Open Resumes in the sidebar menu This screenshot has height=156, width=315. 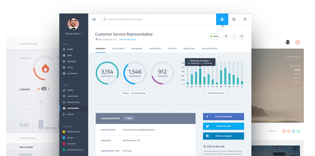click(71, 61)
